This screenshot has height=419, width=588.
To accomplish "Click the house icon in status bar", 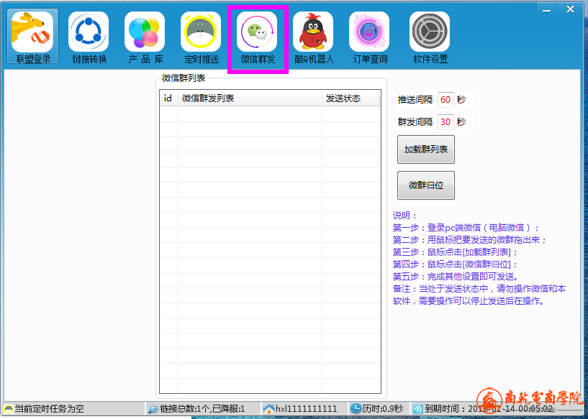I will coord(268,409).
